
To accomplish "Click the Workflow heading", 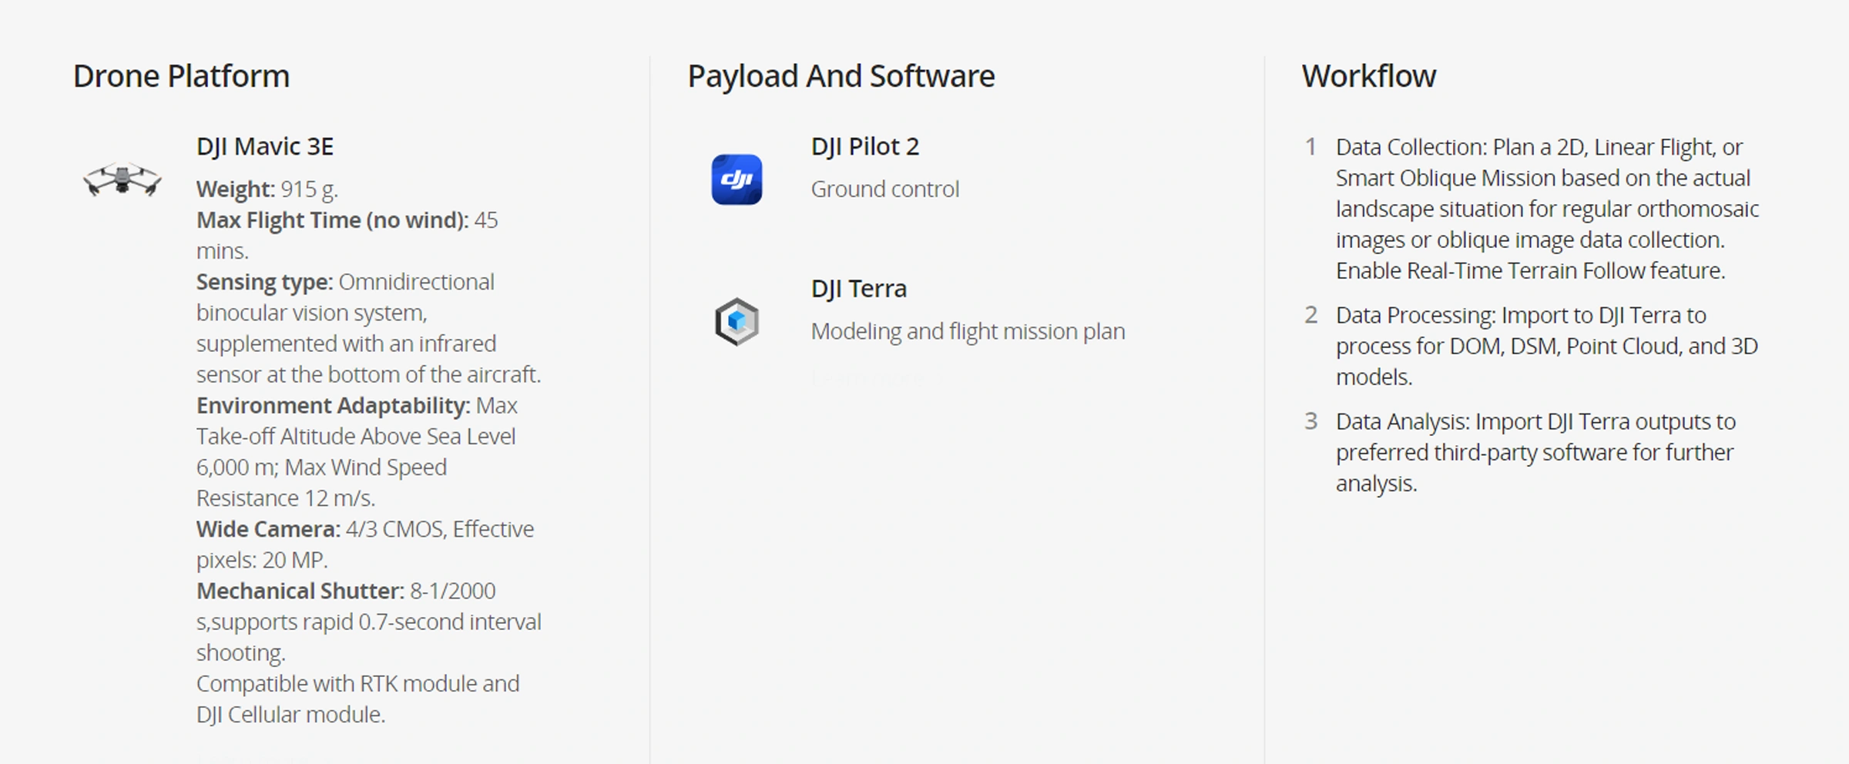I will click(x=1368, y=76).
